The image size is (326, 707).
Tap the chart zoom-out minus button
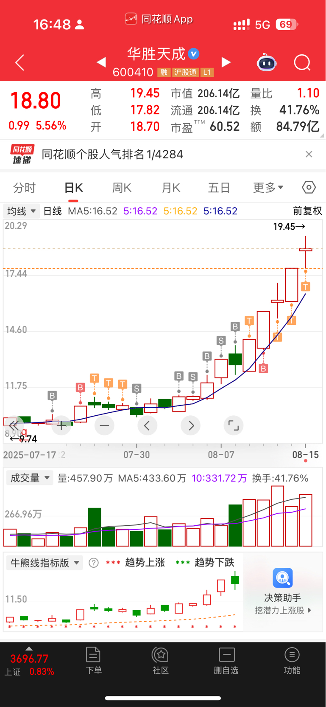click(104, 425)
